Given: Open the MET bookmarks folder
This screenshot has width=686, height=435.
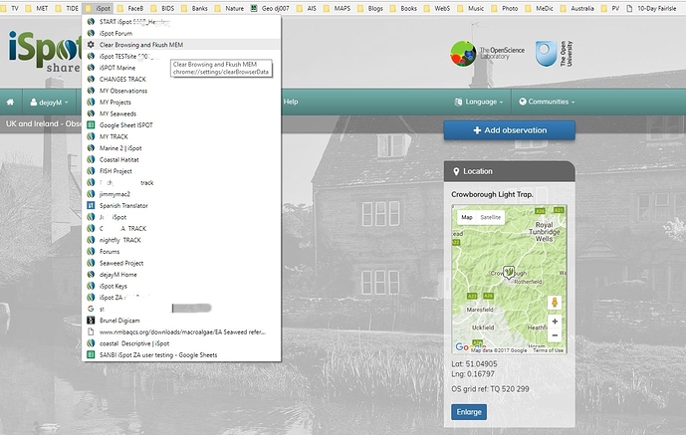Looking at the screenshot, I should point(37,8).
